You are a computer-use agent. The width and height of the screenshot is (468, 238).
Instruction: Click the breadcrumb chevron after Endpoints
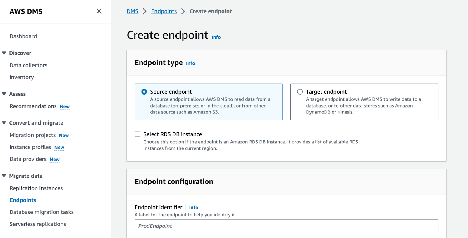click(x=183, y=11)
